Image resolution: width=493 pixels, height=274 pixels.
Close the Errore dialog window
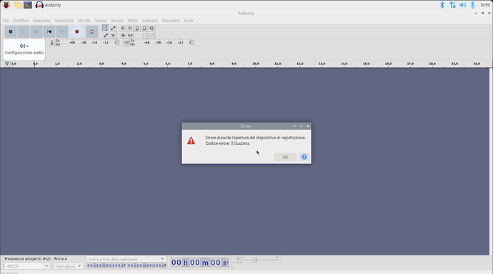[x=308, y=126]
